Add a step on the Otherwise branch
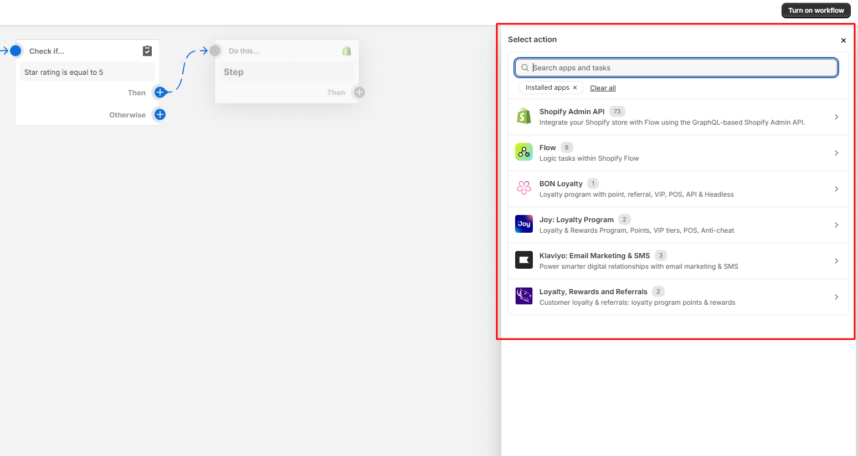The height and width of the screenshot is (456, 858). 160,115
